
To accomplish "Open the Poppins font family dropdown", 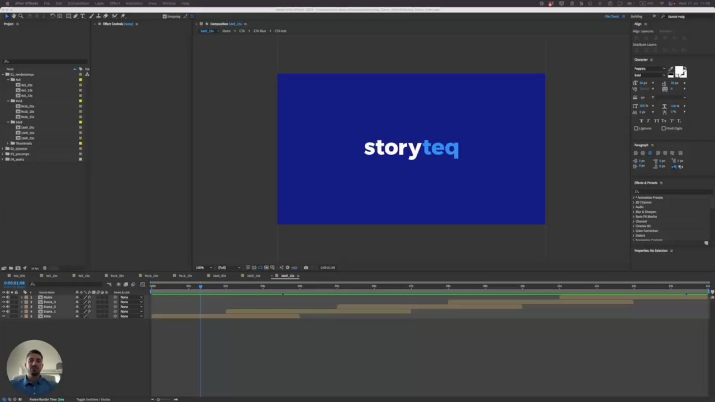I will [650, 69].
